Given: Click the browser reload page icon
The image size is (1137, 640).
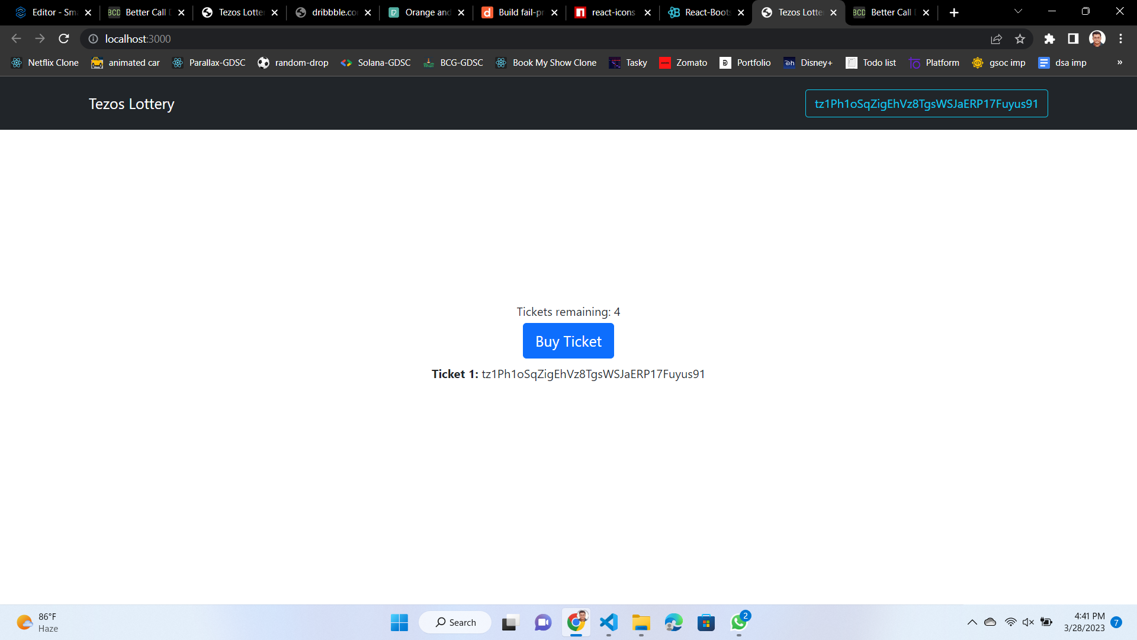Looking at the screenshot, I should [64, 39].
